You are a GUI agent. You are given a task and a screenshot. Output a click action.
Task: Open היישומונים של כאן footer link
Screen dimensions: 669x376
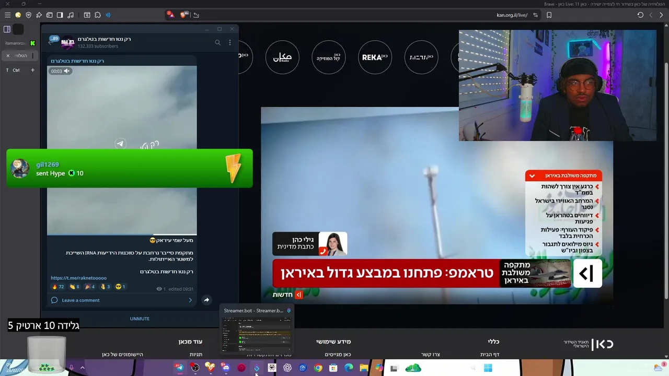click(x=122, y=355)
